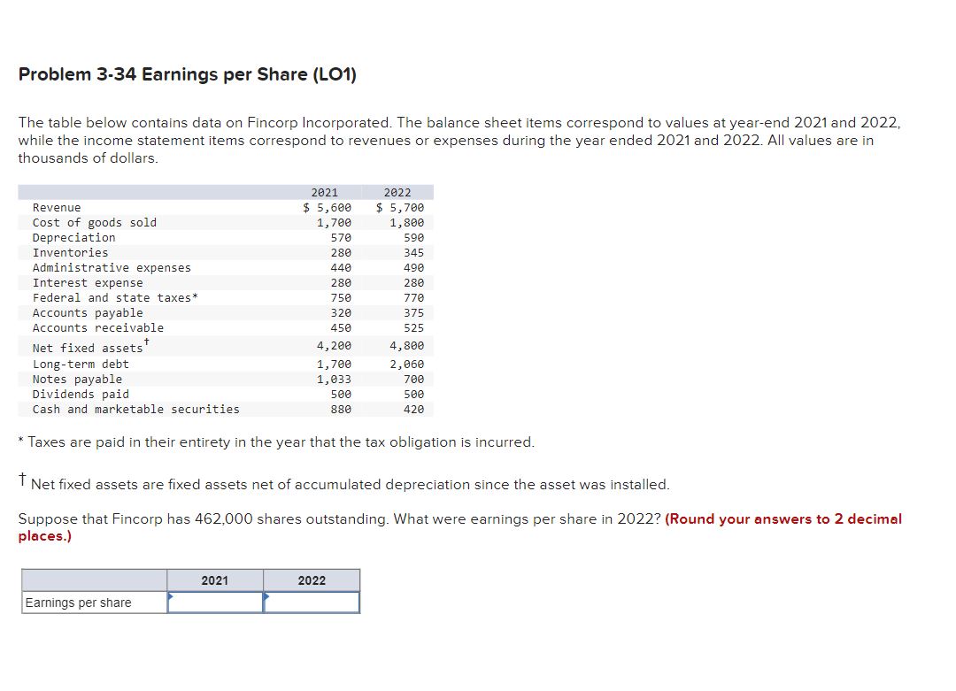This screenshot has height=691, width=956.
Task: Select the taxes footnote sentence below the table
Action: [x=274, y=441]
